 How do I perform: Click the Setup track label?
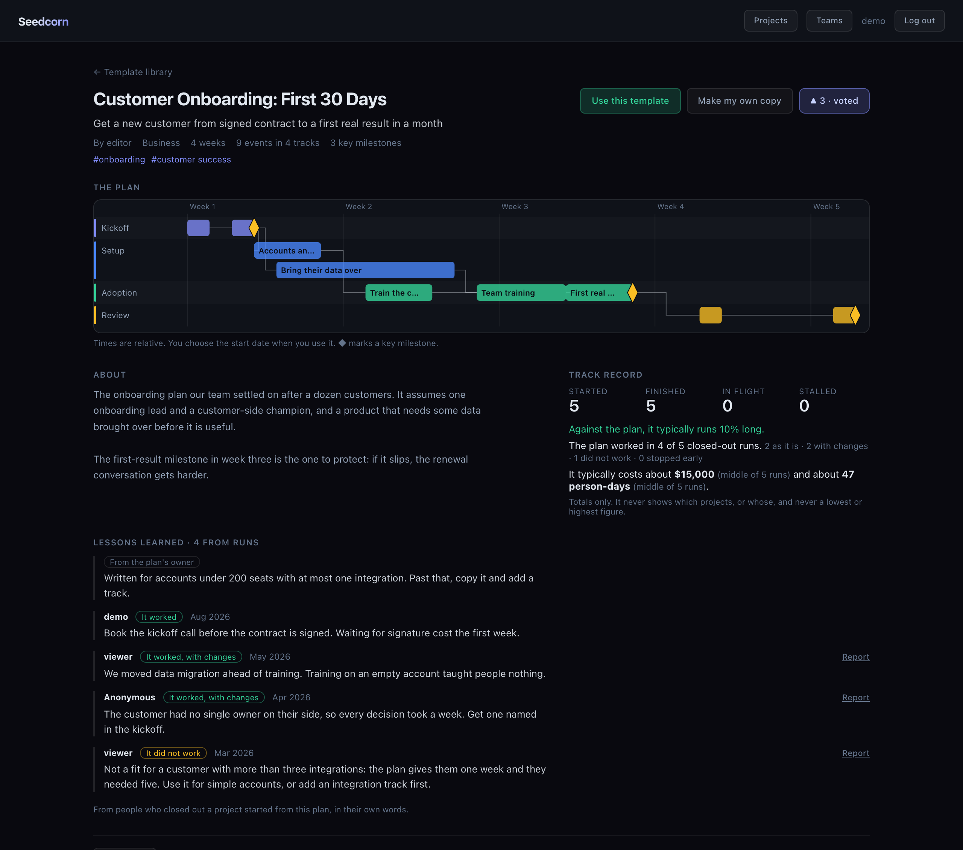point(113,250)
